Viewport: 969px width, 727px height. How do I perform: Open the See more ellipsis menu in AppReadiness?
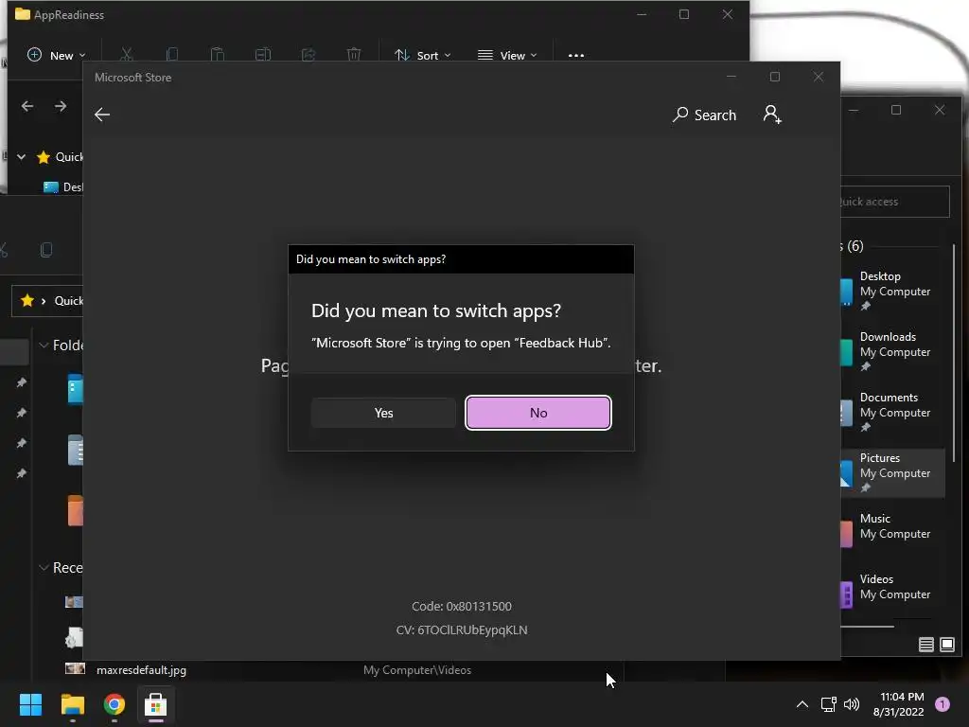tap(576, 55)
